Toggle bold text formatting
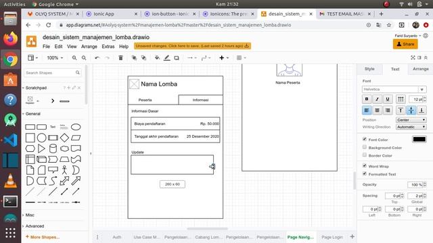 coord(367,99)
